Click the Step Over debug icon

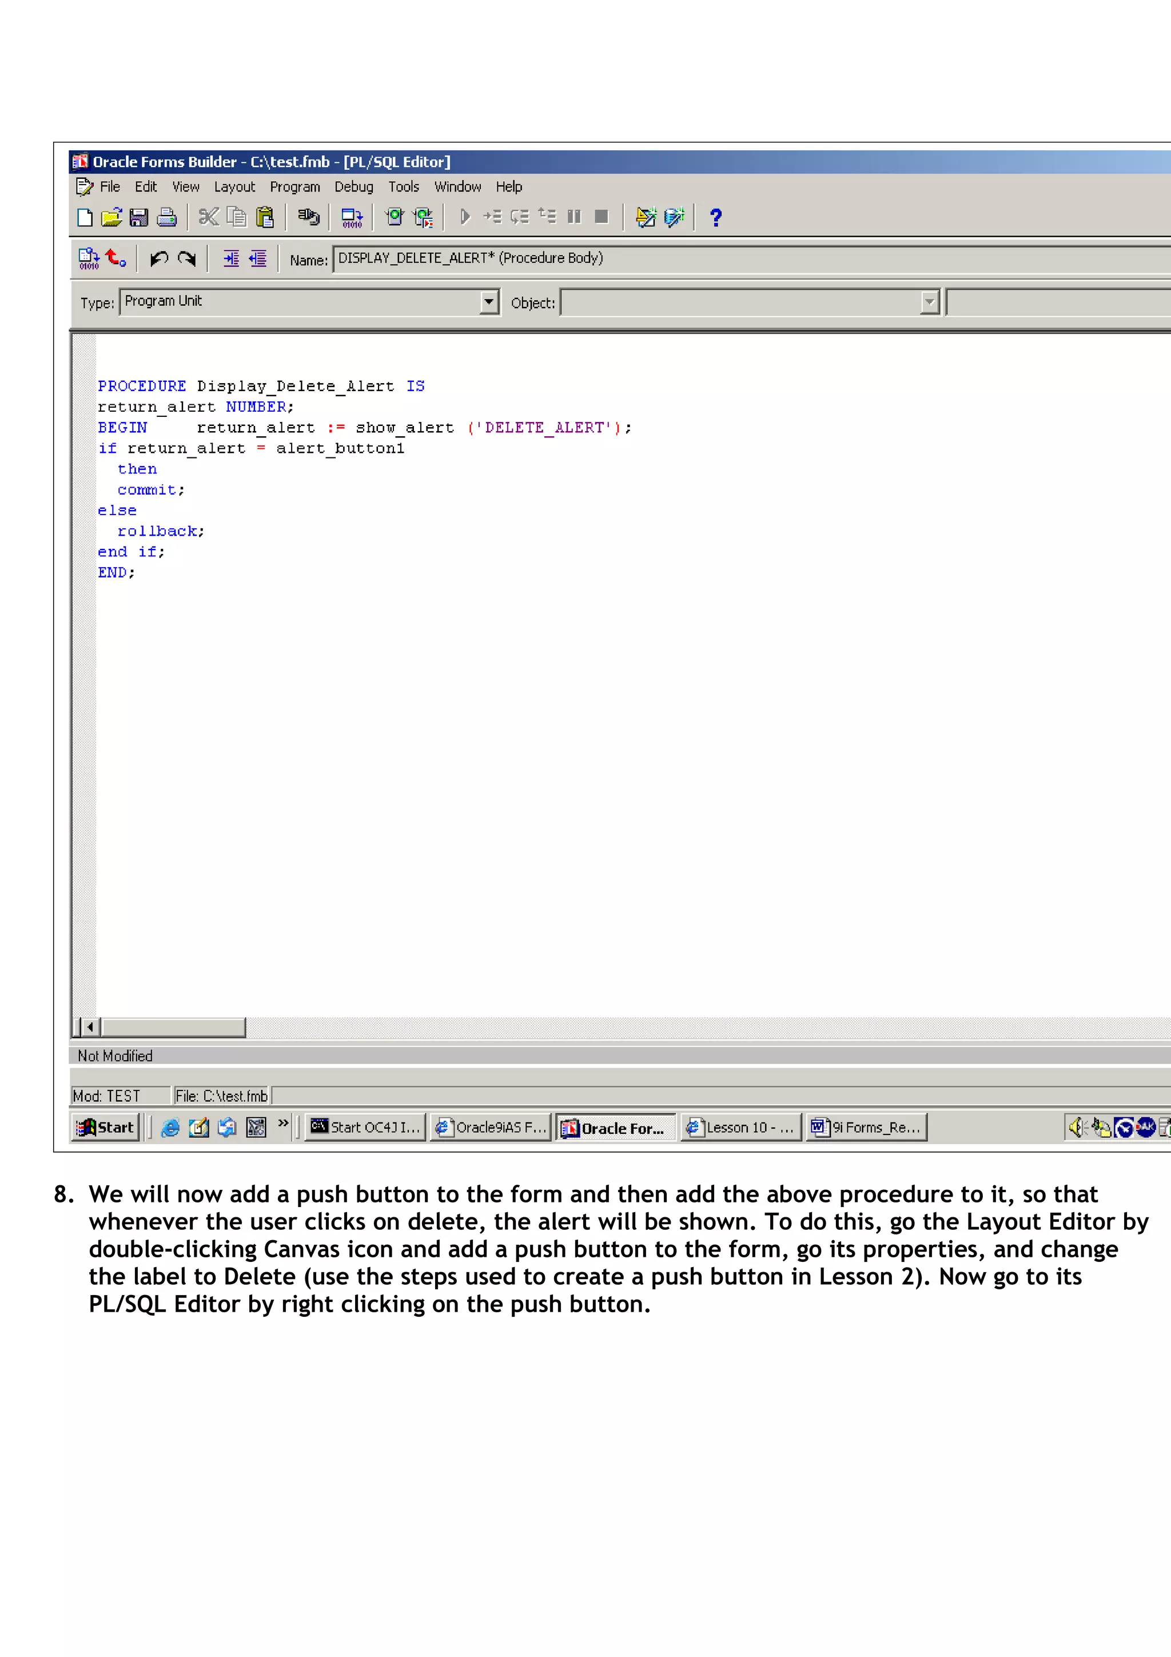pyautogui.click(x=520, y=217)
